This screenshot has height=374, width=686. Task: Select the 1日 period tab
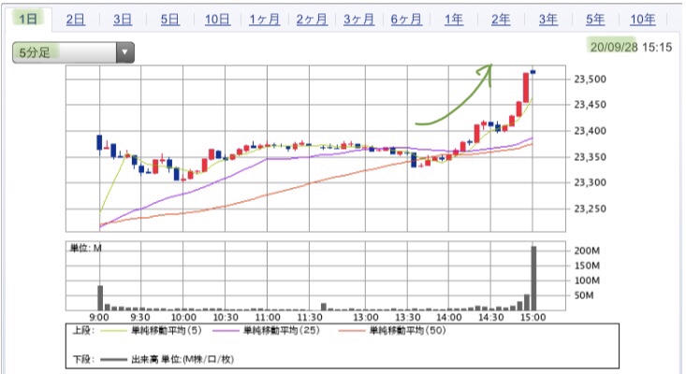pos(27,19)
